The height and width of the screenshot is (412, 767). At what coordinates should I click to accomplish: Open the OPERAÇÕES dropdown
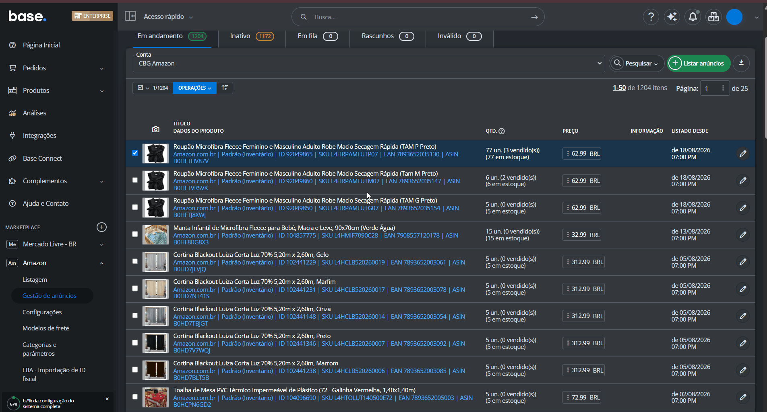click(x=194, y=88)
